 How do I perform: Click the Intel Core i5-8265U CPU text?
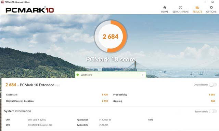(x=37, y=120)
